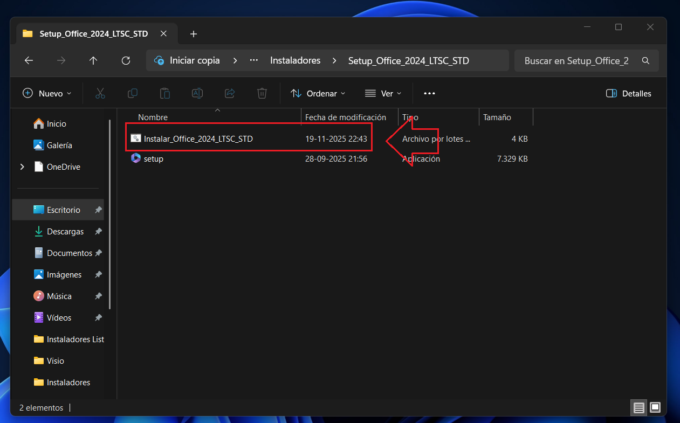Screen dimensions: 680x423
Task: Click the Copy icon in toolbar
Action: pos(132,93)
